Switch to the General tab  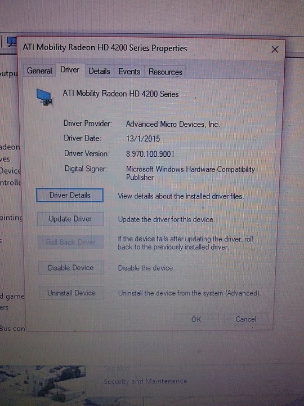click(x=39, y=70)
